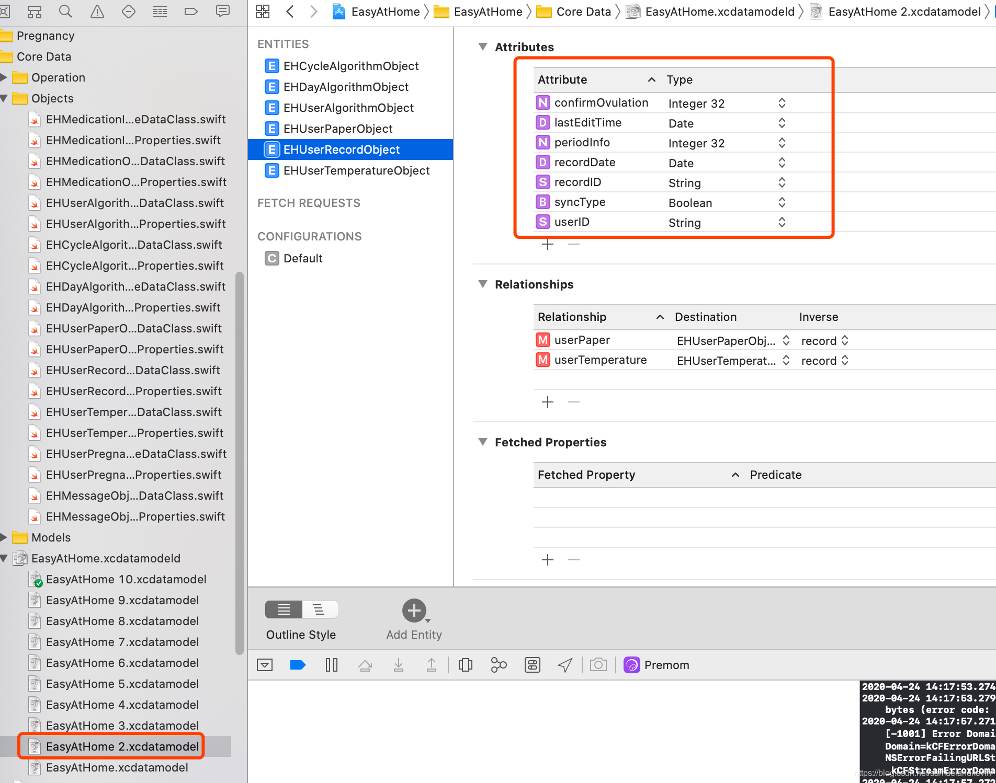Image resolution: width=996 pixels, height=783 pixels.
Task: Toggle breakpoints activation icon
Action: tap(298, 665)
